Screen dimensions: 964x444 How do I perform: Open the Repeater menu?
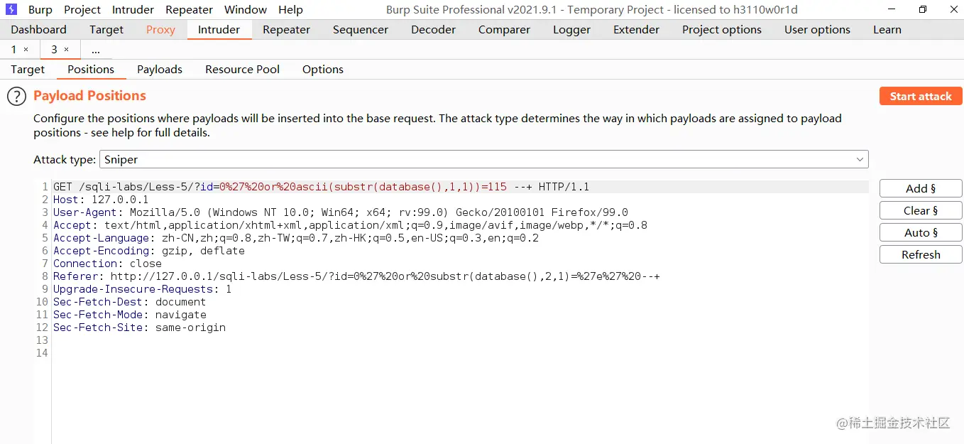[x=189, y=10]
